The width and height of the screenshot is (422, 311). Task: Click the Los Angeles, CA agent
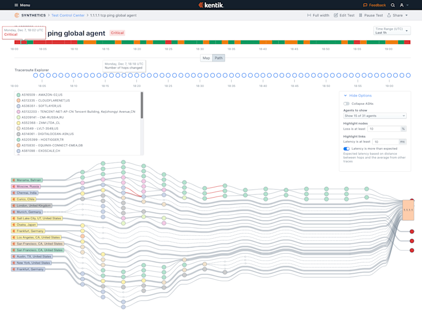point(36,238)
